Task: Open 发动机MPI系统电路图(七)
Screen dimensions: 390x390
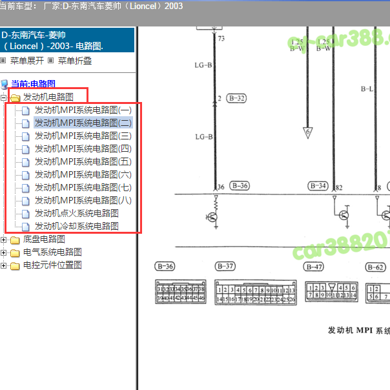Action: coord(83,187)
